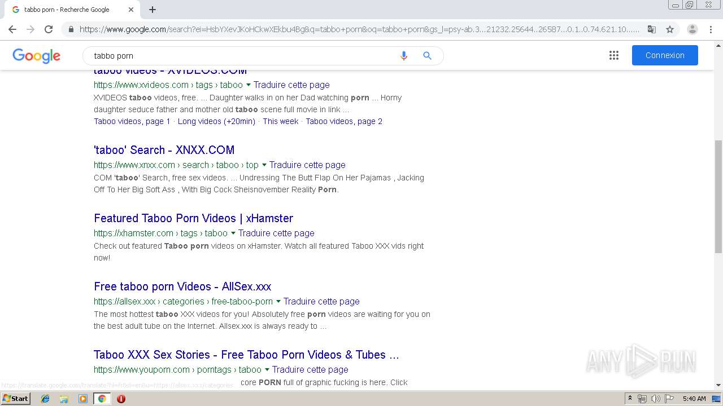Go back to the previous page
The height and width of the screenshot is (406, 723).
12,29
